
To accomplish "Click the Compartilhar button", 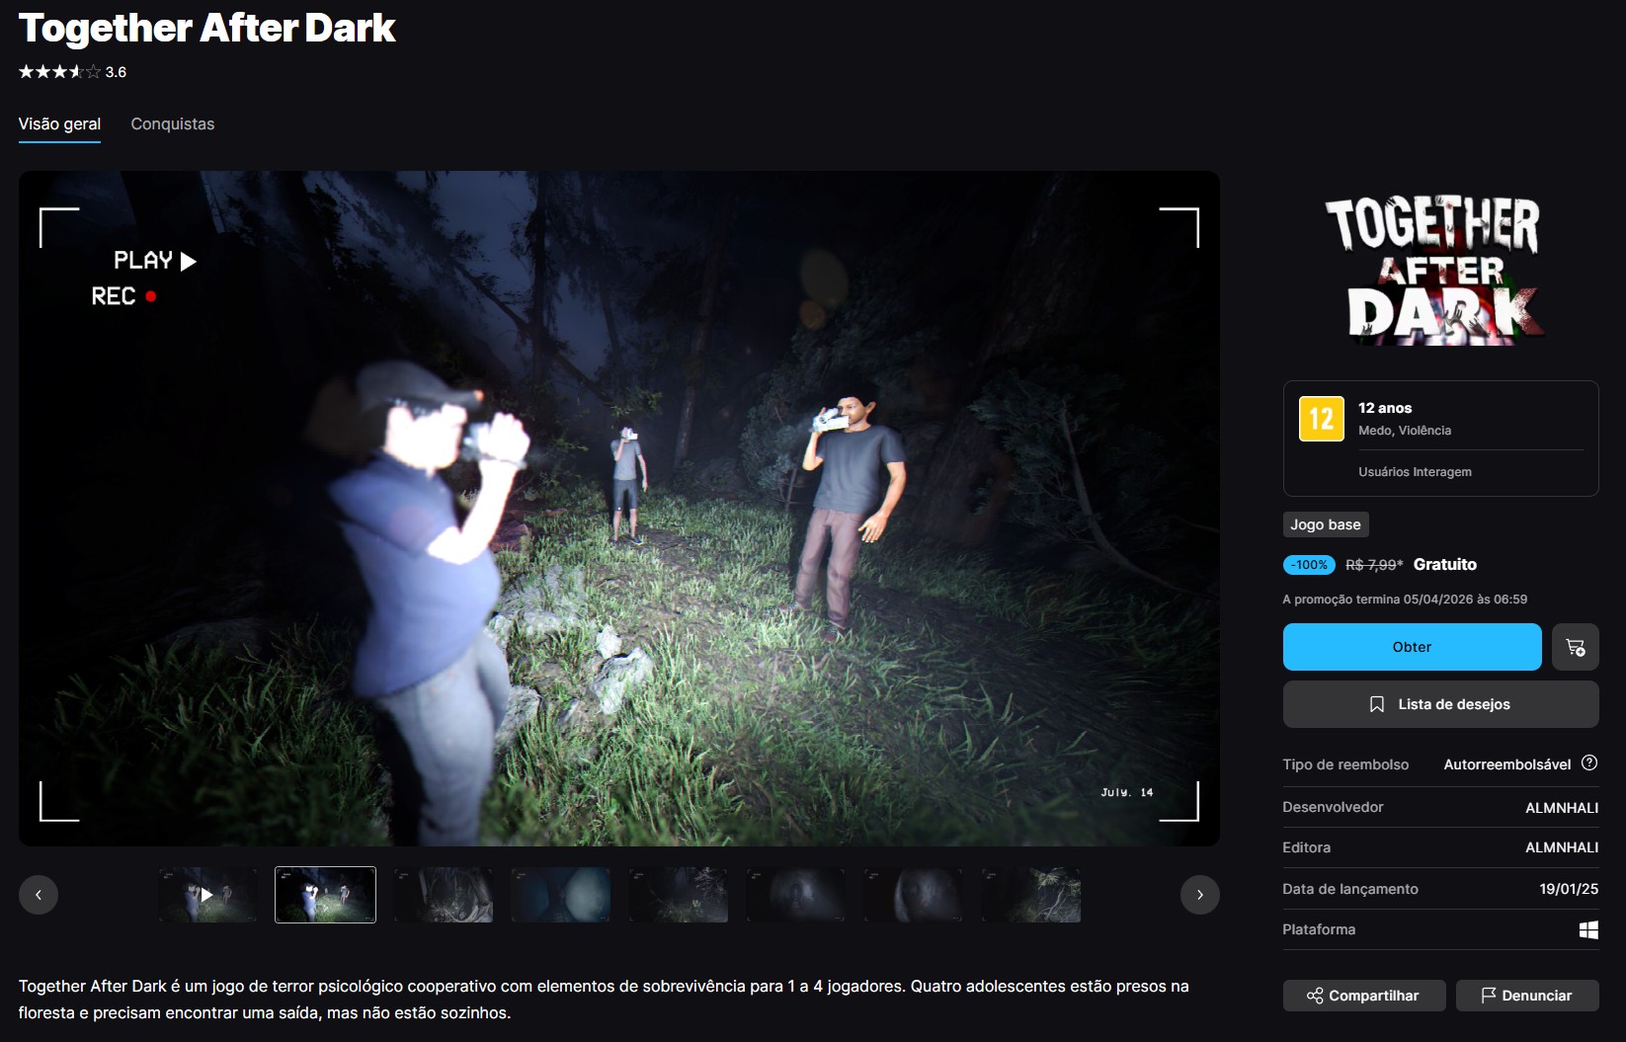I will click(x=1363, y=996).
